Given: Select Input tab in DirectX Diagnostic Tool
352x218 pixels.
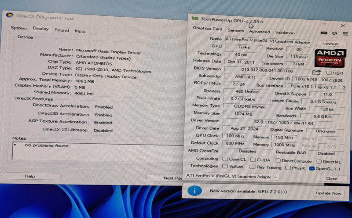Looking at the screenshot, I should tap(81, 31).
